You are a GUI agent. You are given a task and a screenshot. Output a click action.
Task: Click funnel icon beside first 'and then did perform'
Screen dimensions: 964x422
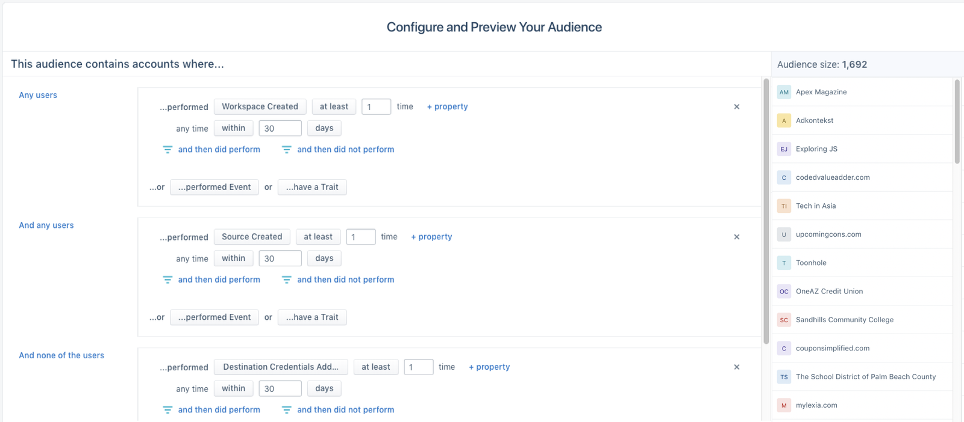167,150
